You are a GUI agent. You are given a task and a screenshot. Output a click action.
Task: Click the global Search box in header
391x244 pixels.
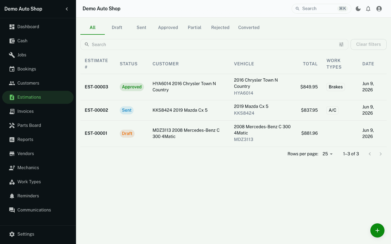tap(321, 9)
